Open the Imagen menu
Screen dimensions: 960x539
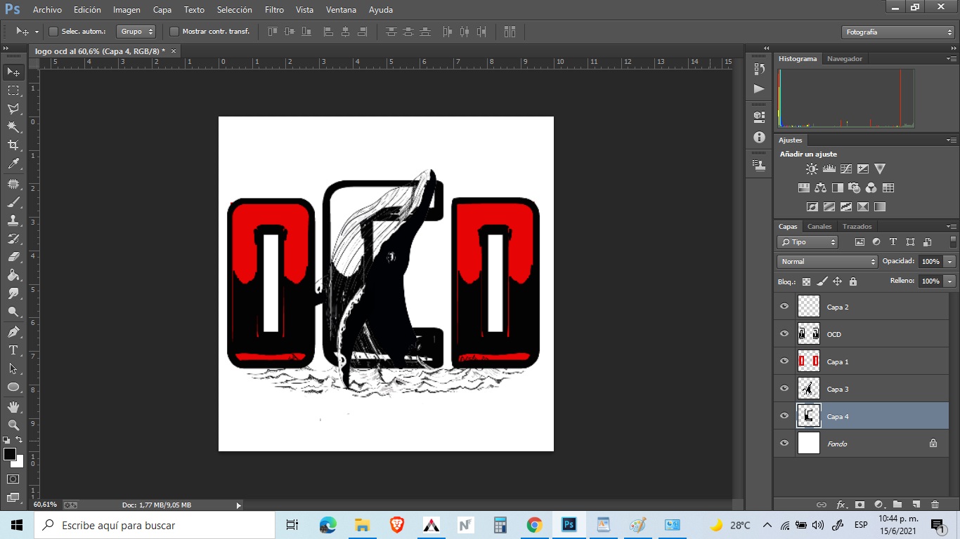[x=127, y=10]
